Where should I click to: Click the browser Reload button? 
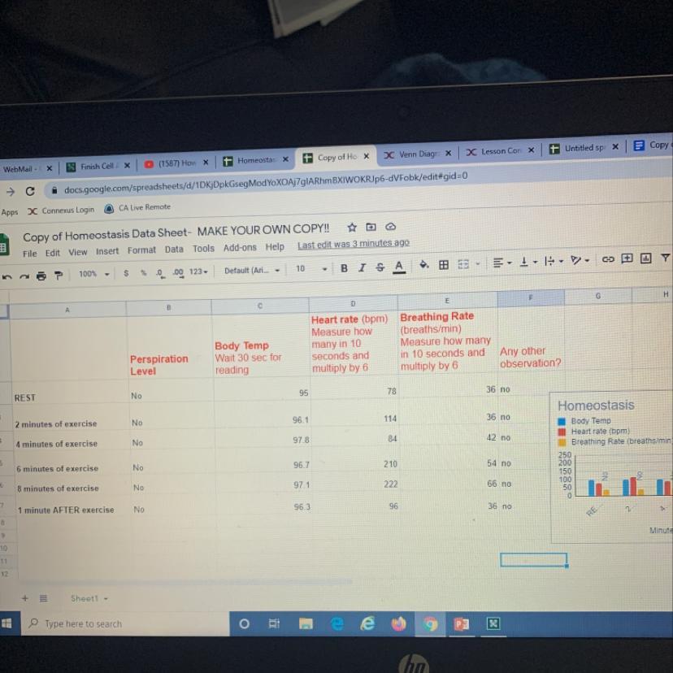[x=30, y=191]
